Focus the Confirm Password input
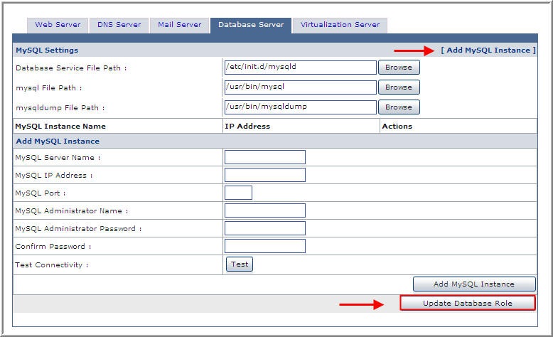The height and width of the screenshot is (337, 553). pyautogui.click(x=264, y=246)
